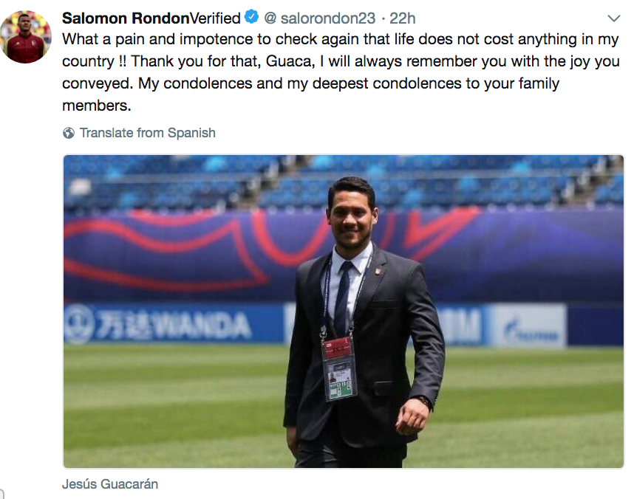This screenshot has width=634, height=499.
Task: Click Translate from Spanish
Action: tap(147, 133)
